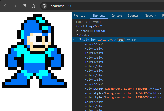
Task: Open the Console tab
Action: pyautogui.click(x=117, y=16)
